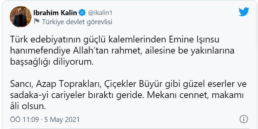This screenshot has height=129, width=258.
Task: Click the Türkiye devlet görevlisi label
Action: tap(77, 22)
